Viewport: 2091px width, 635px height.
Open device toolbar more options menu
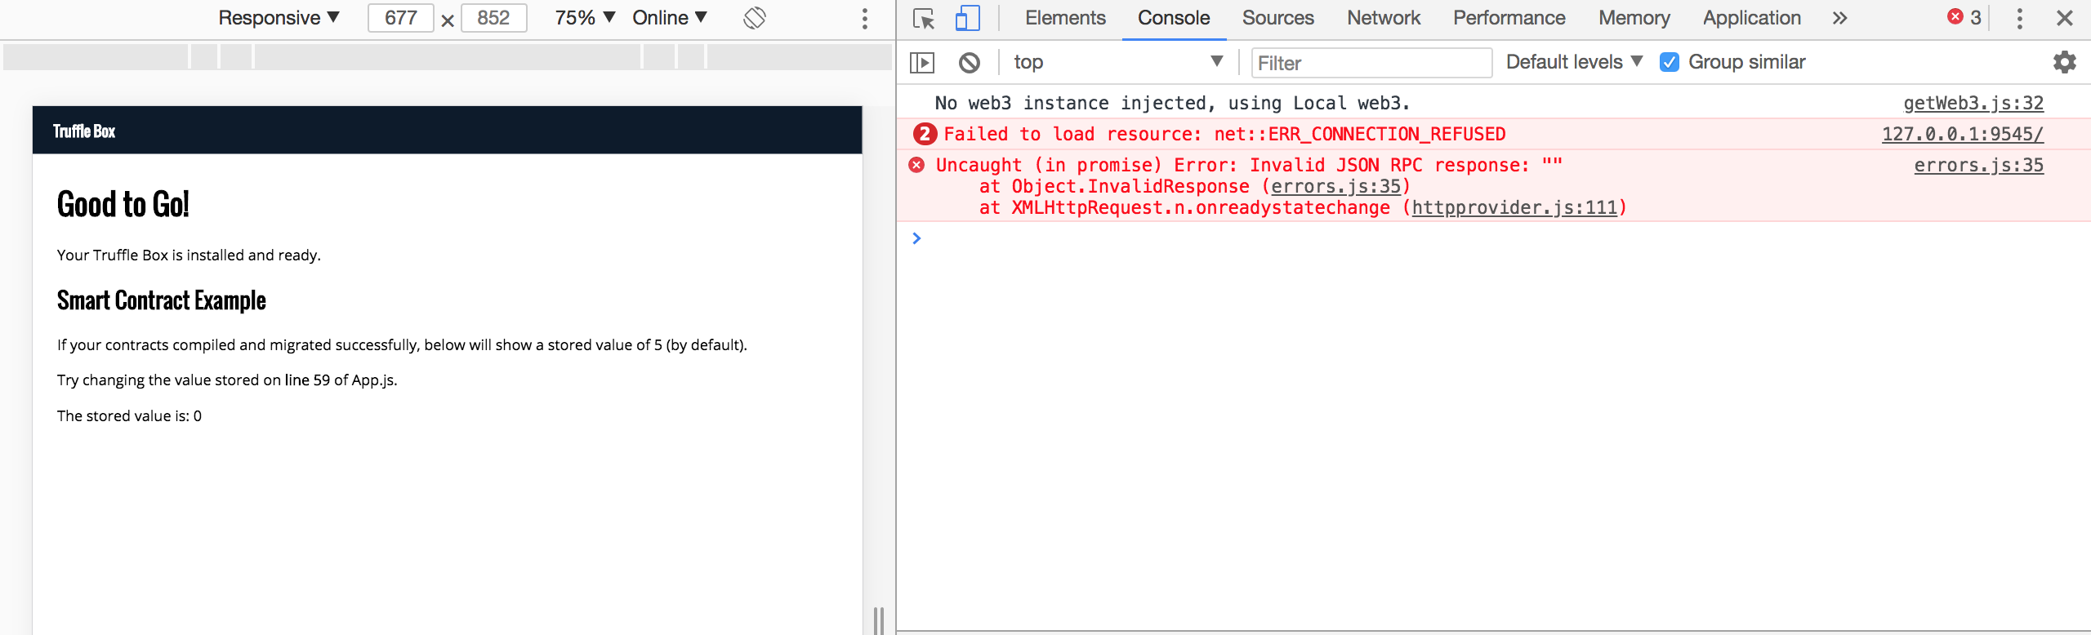[865, 18]
